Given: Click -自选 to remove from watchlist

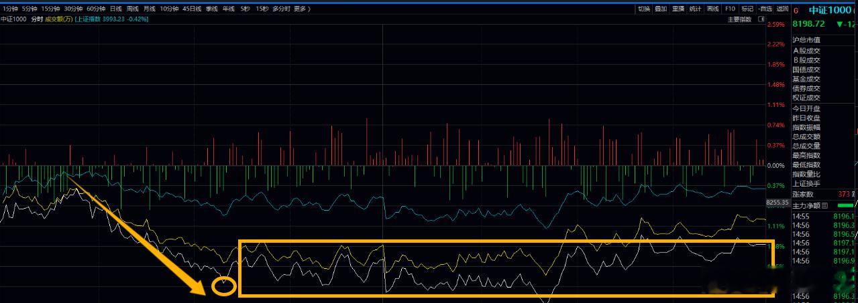Looking at the screenshot, I should point(765,9).
